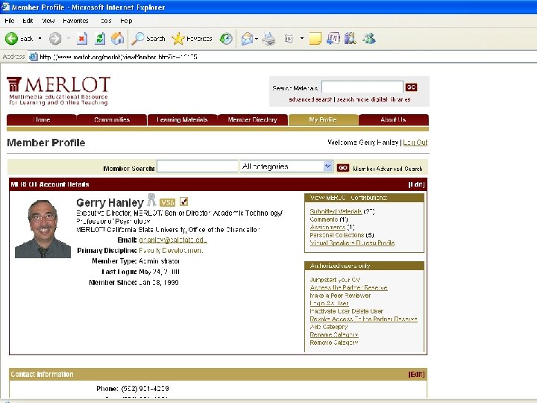537x403 pixels.
Task: Click the award ribbon icon beside Gerry Hanley
Action: (x=151, y=200)
